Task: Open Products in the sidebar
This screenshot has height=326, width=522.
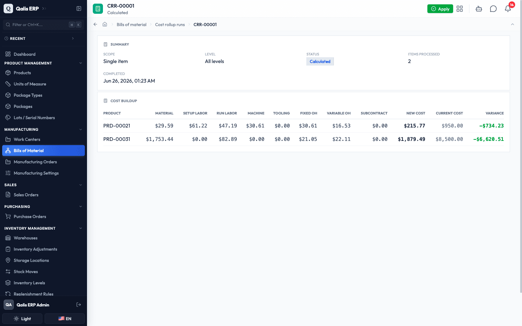Action: click(43, 73)
